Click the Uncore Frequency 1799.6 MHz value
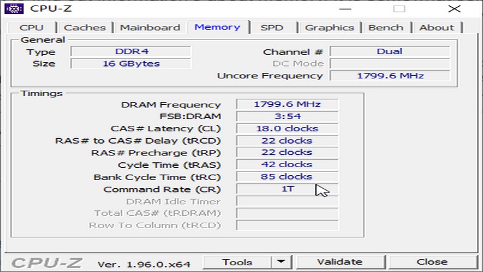The height and width of the screenshot is (272, 483). coord(389,76)
